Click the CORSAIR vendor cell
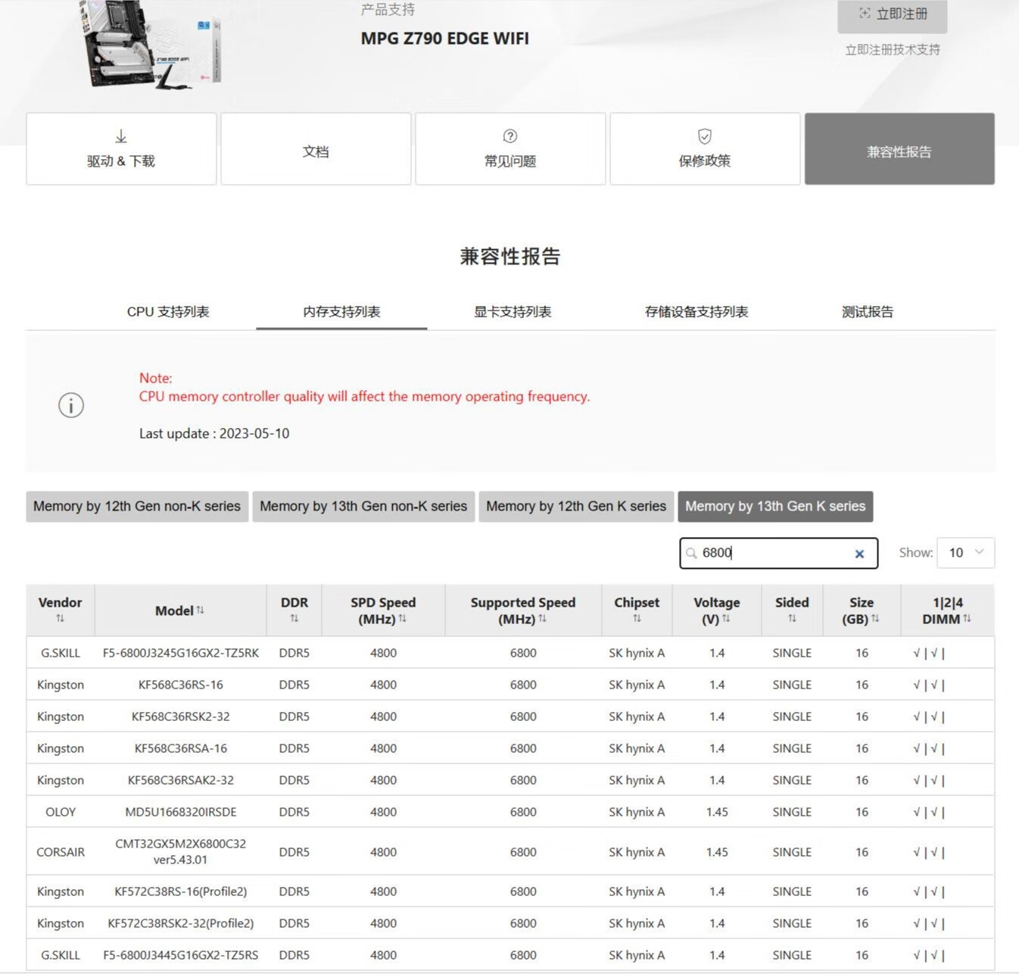This screenshot has height=974, width=1019. click(61, 852)
